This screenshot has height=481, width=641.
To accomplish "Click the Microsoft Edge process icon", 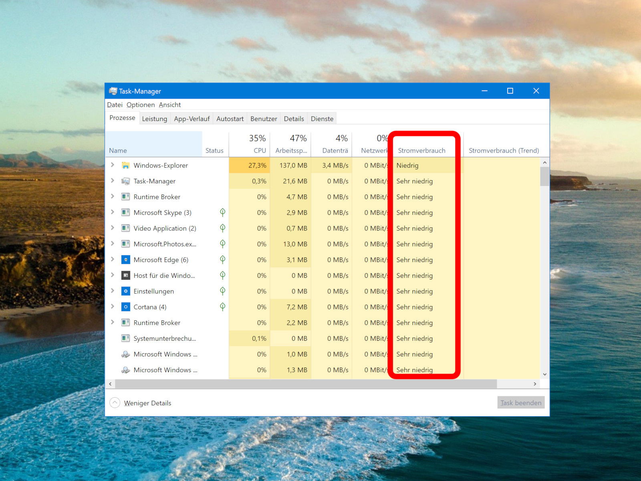I will [125, 260].
